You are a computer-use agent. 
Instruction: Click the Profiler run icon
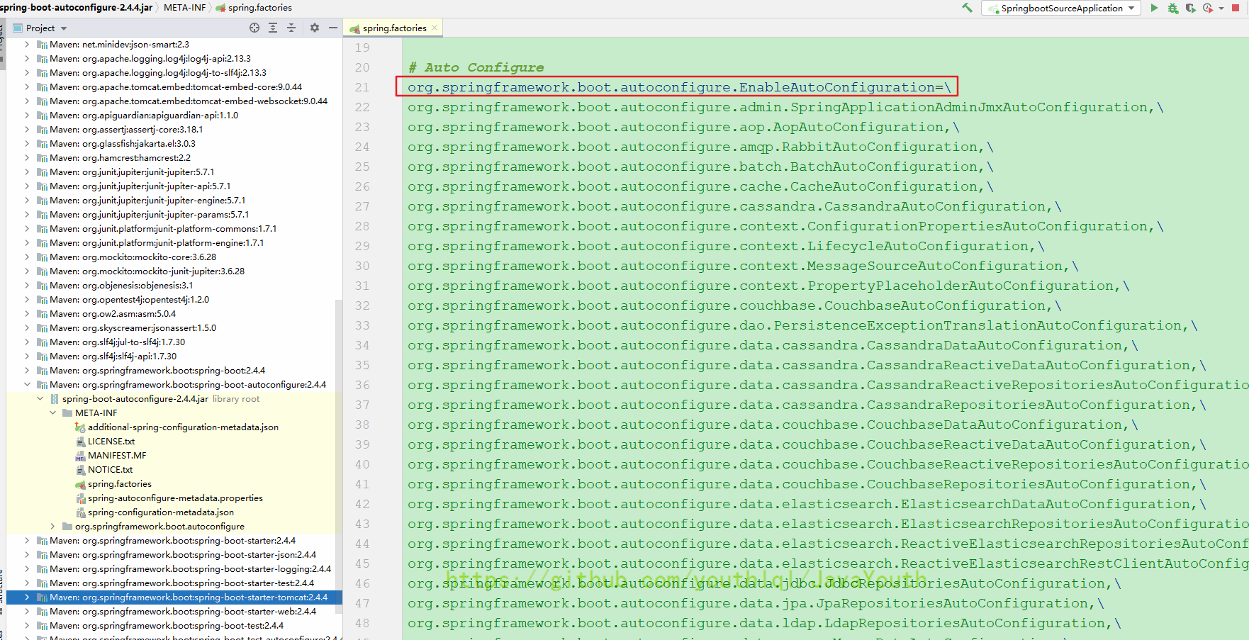coord(1208,8)
